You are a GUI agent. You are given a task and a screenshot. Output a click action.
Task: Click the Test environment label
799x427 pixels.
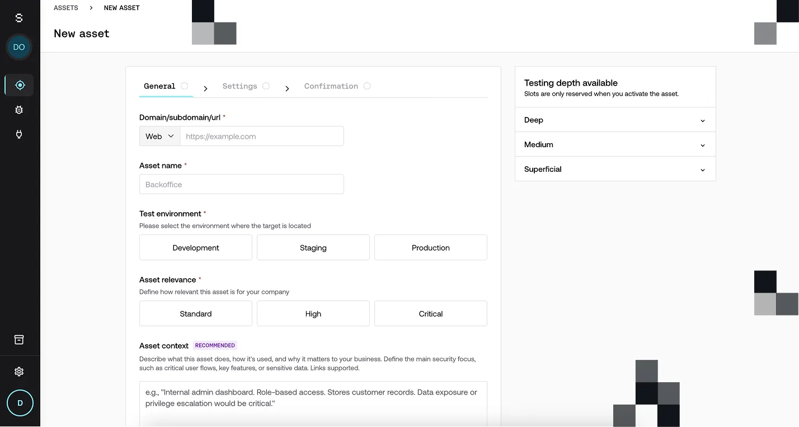(170, 214)
